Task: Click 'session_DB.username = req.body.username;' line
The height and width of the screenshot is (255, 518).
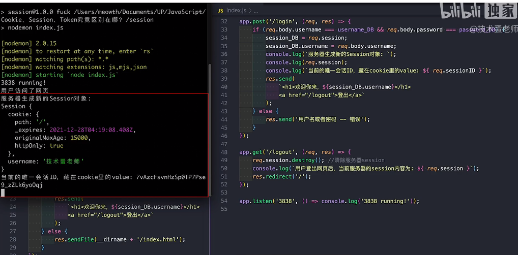Action: tap(331, 46)
